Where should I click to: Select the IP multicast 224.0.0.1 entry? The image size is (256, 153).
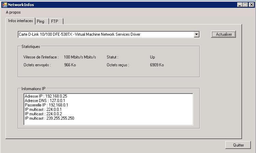click(x=43, y=109)
